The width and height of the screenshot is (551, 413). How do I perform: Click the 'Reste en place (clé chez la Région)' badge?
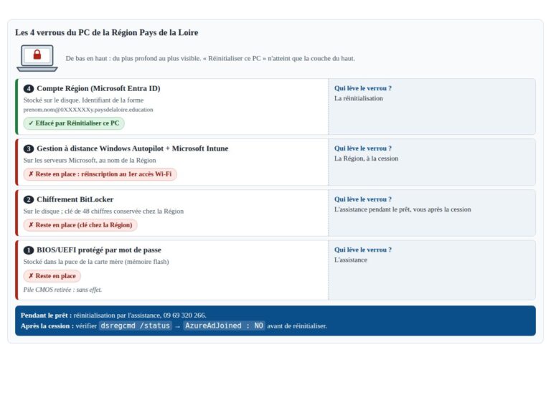tap(80, 225)
